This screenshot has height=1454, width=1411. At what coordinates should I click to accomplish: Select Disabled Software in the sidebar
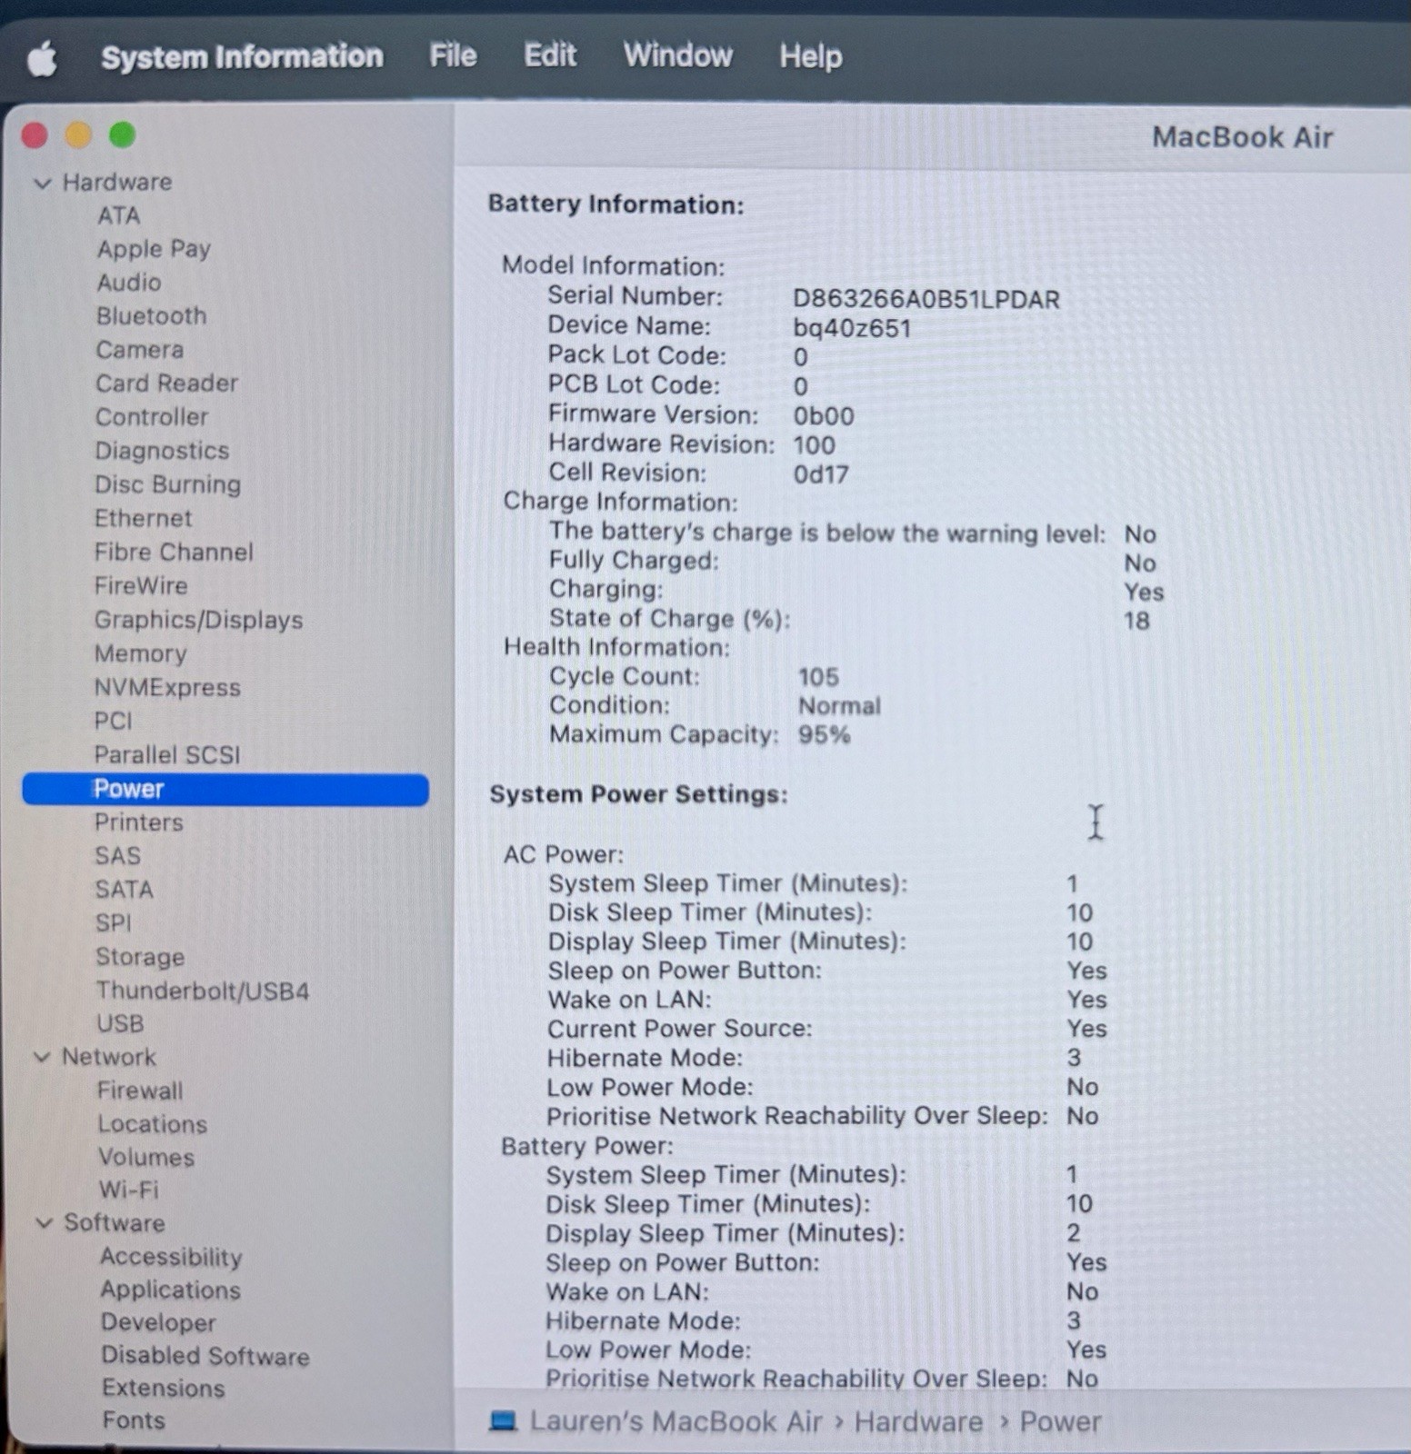point(205,1356)
